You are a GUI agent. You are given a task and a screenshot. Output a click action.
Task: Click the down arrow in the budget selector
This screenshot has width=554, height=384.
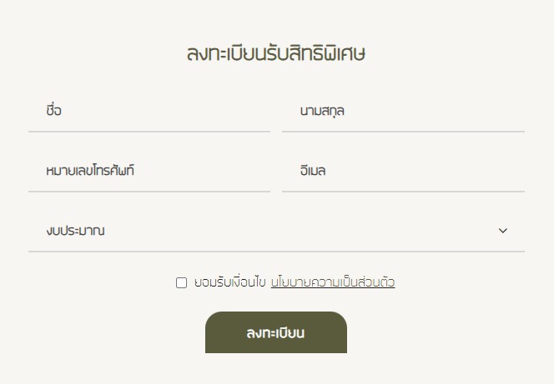click(x=502, y=231)
